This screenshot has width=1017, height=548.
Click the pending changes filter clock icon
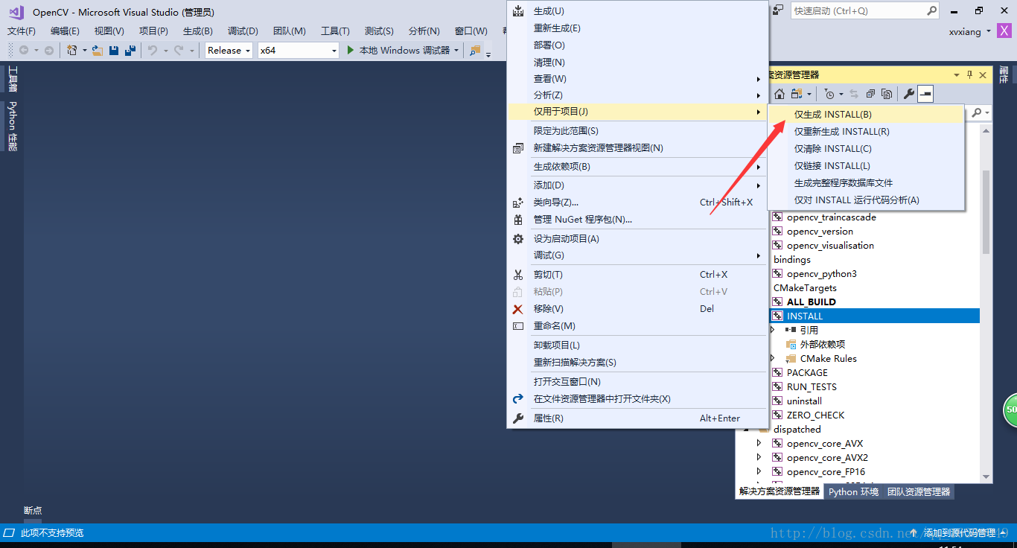click(829, 94)
